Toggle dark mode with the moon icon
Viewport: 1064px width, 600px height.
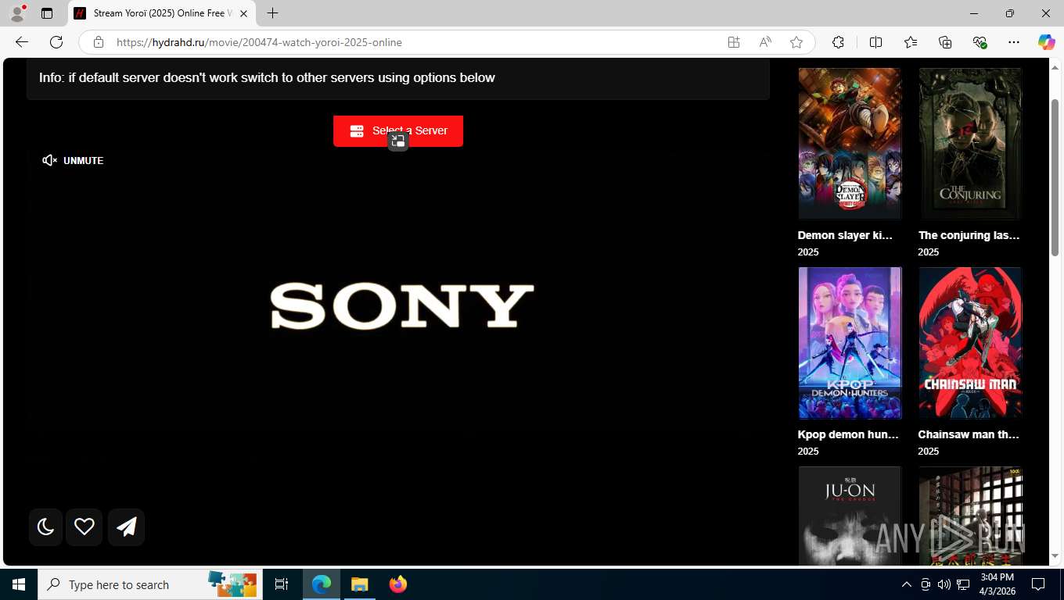click(45, 527)
